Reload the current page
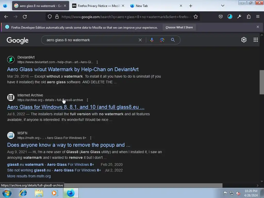 pyautogui.click(x=25, y=17)
